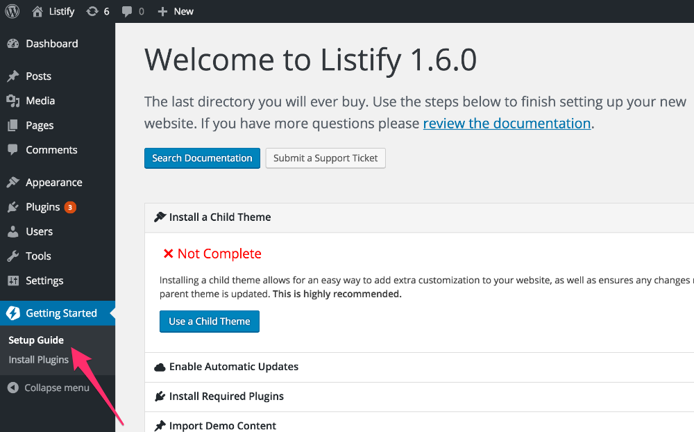Follow the review the documentation link
This screenshot has height=432, width=694.
(x=507, y=124)
